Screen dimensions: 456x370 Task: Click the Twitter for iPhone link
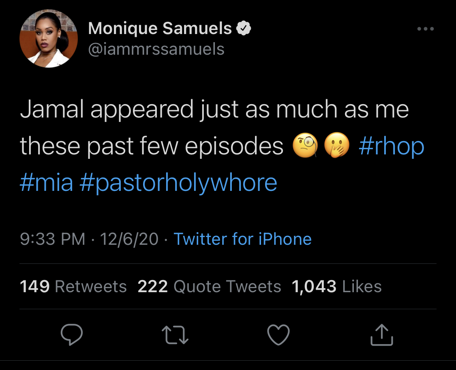(242, 239)
